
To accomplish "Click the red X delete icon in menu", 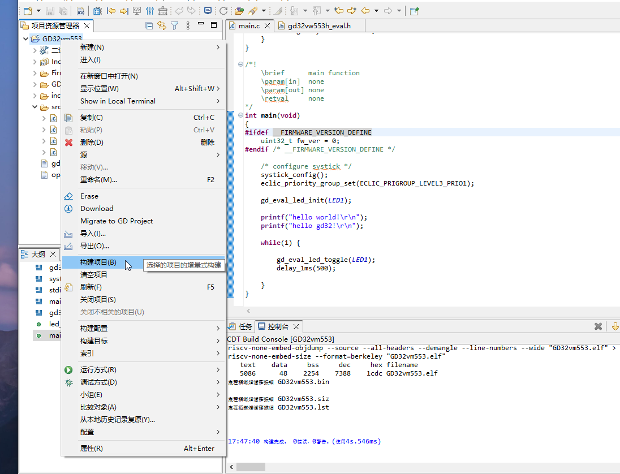I will coord(68,143).
